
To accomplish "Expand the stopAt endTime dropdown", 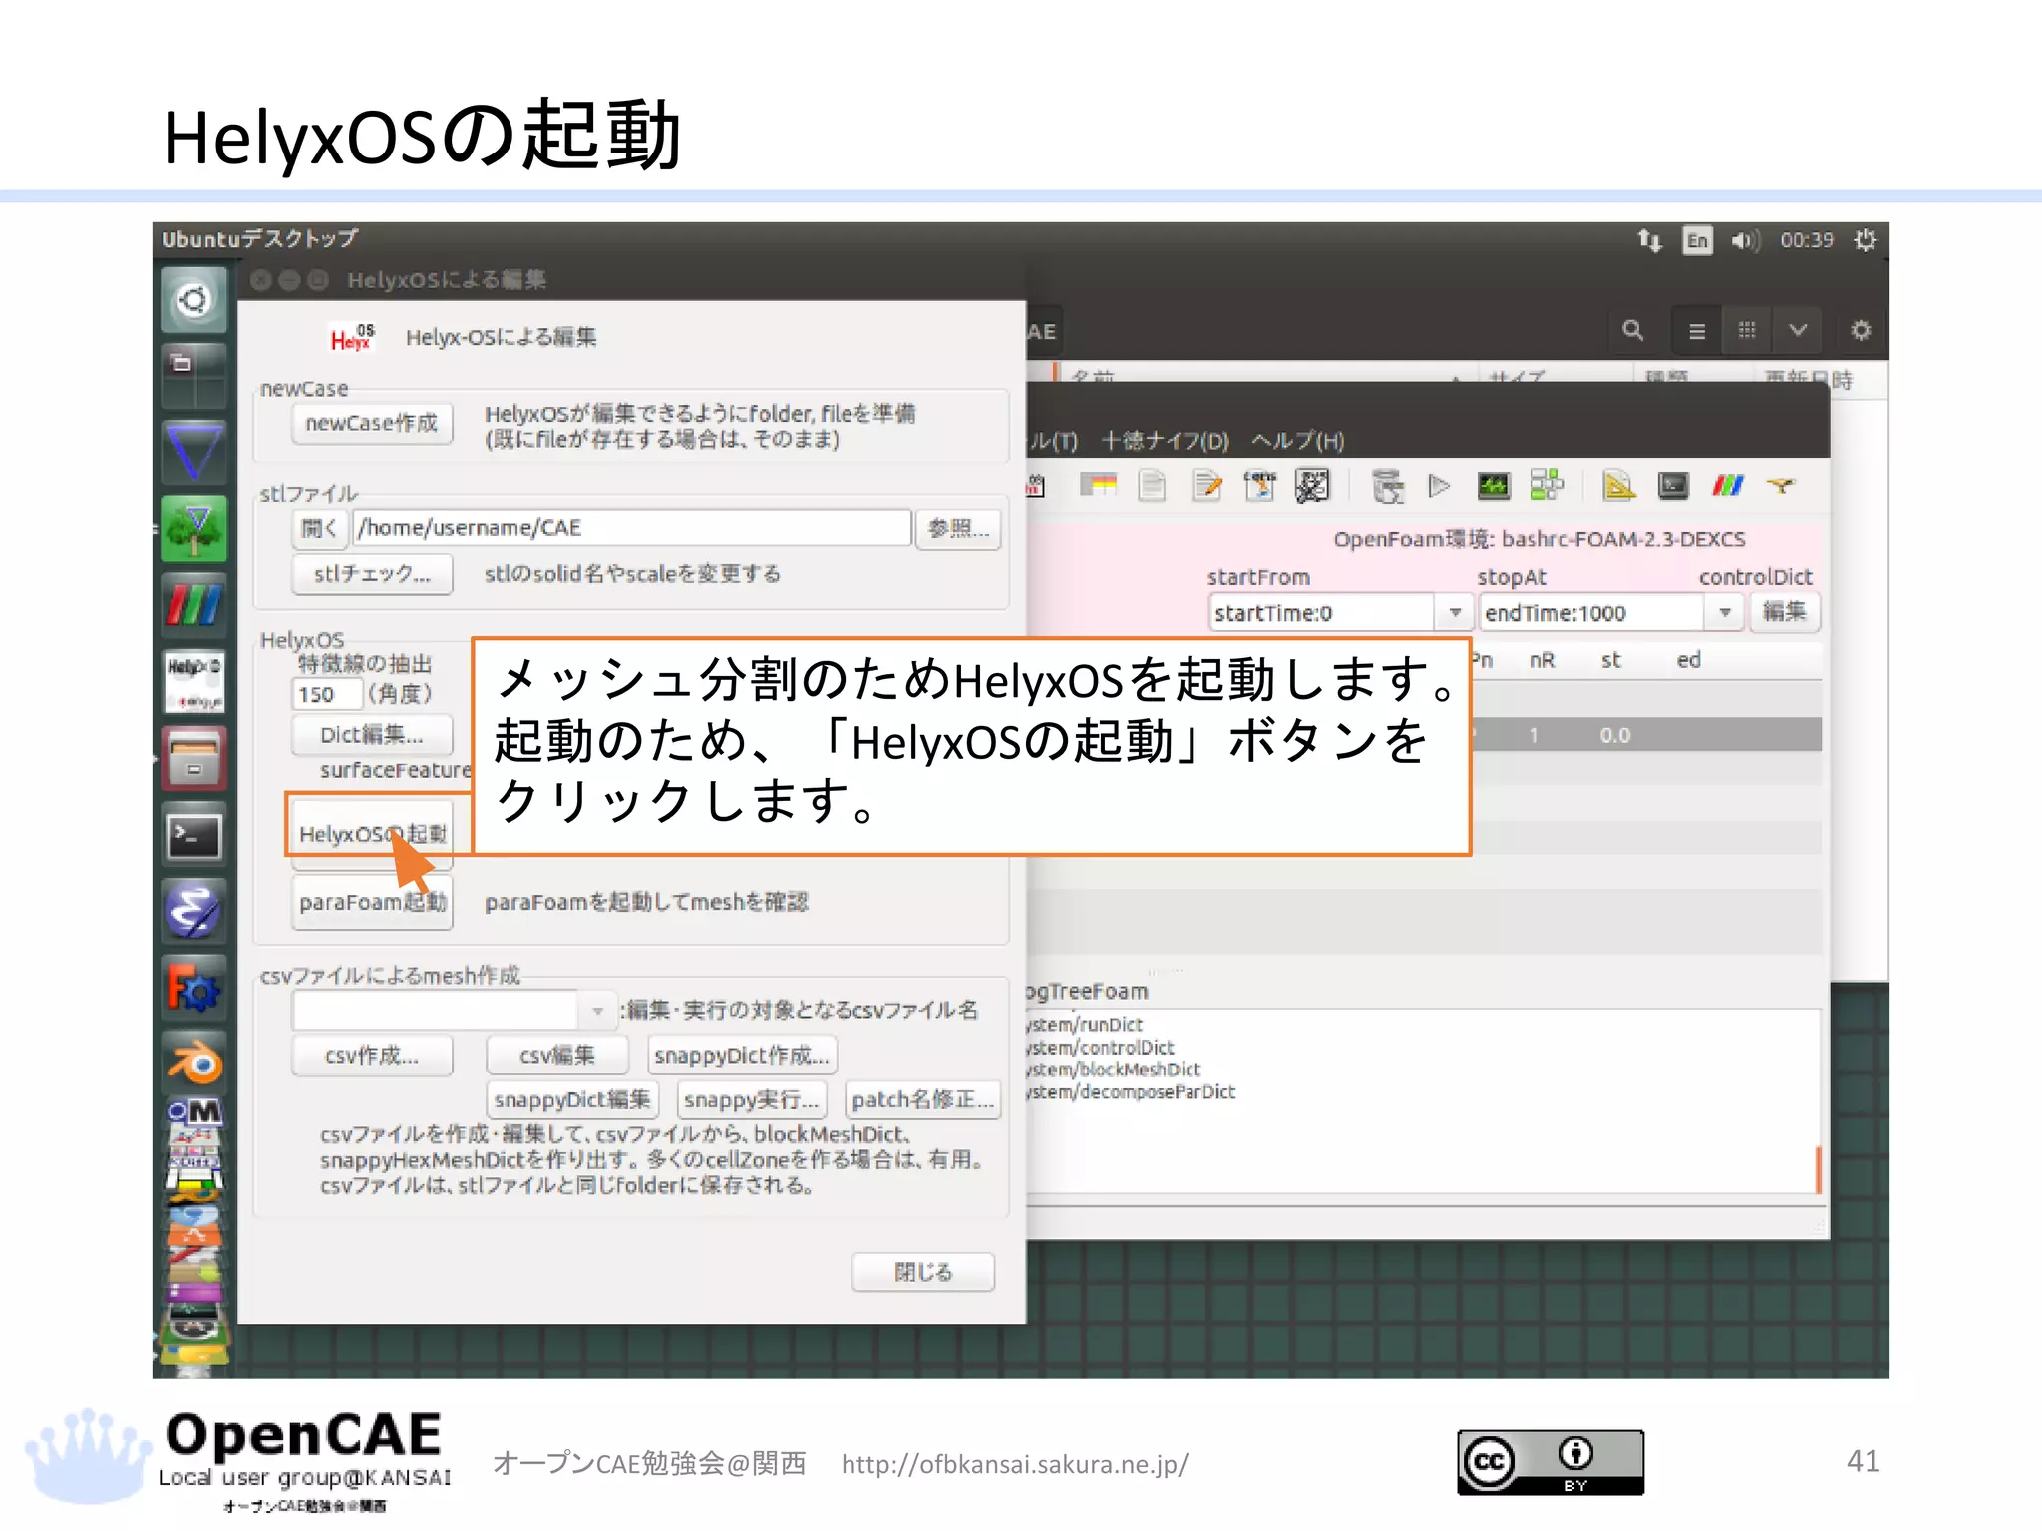I will [1724, 612].
